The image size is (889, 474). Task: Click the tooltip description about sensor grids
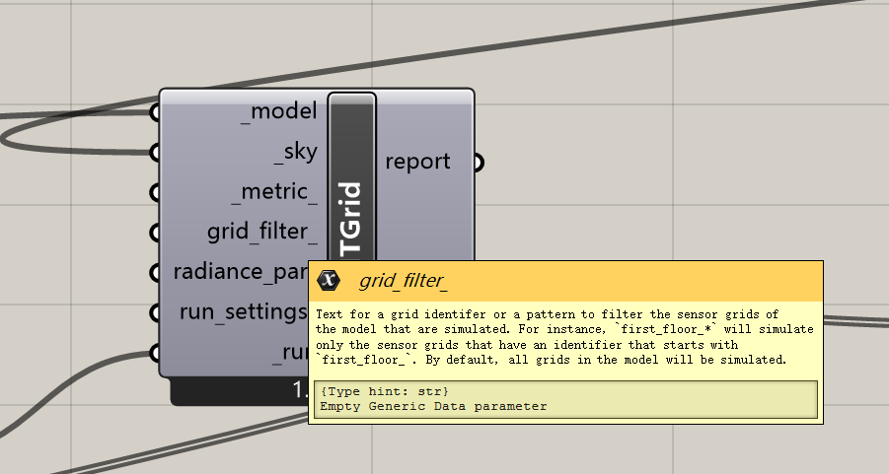[x=564, y=337]
